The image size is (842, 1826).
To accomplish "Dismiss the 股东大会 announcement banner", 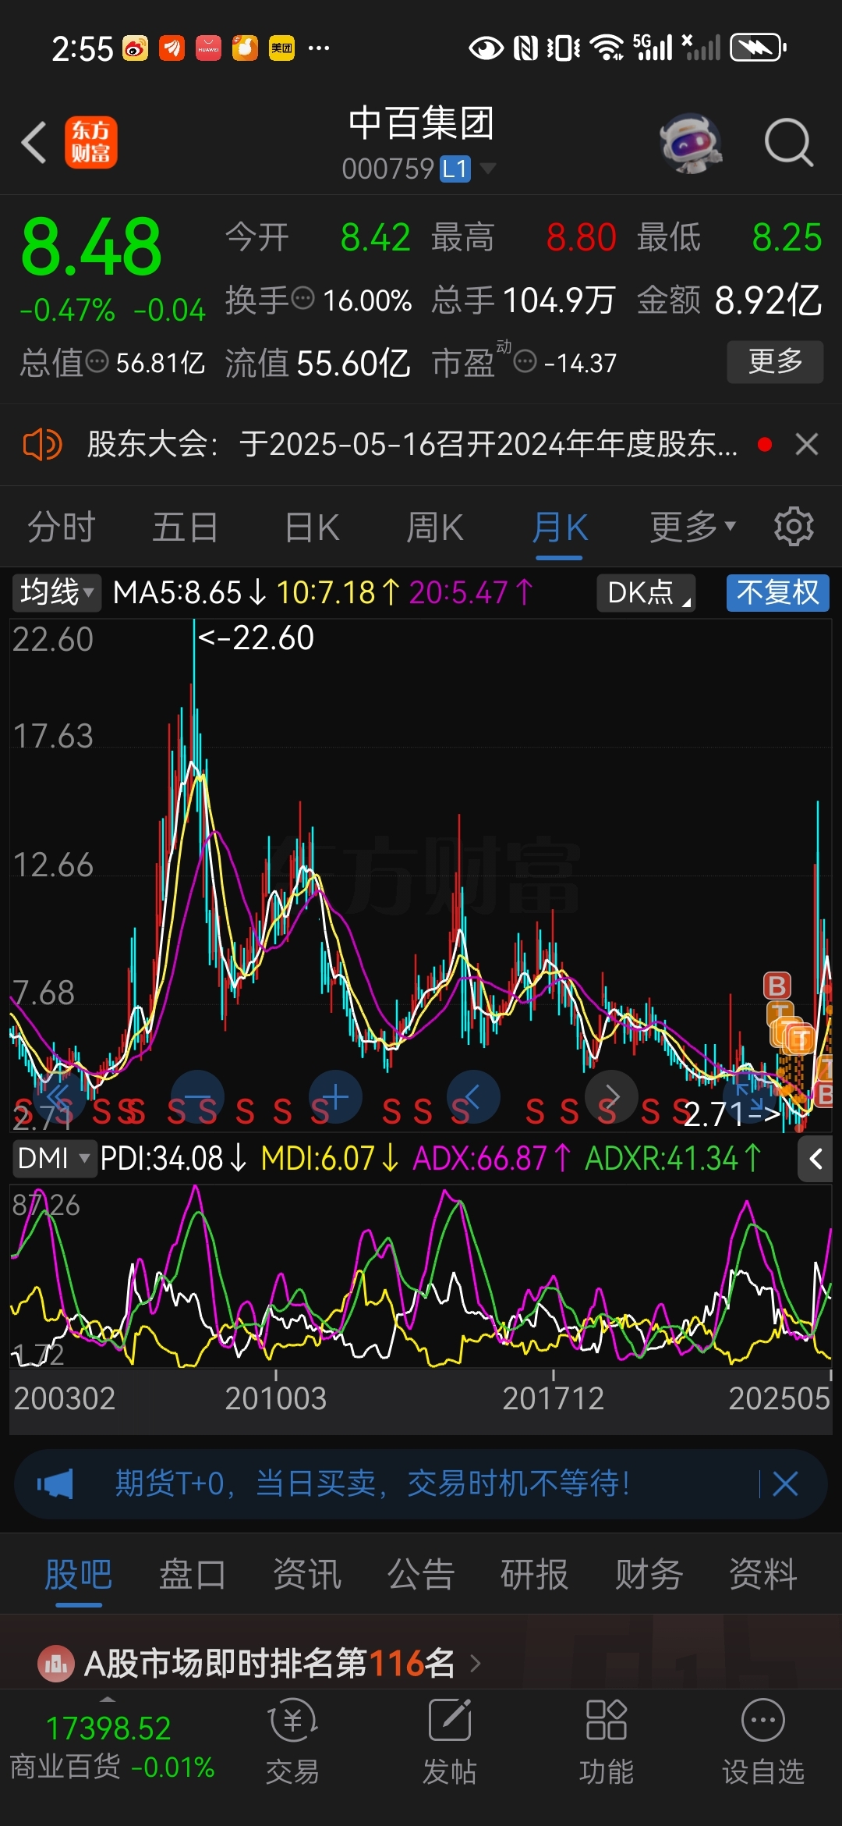I will [x=807, y=444].
